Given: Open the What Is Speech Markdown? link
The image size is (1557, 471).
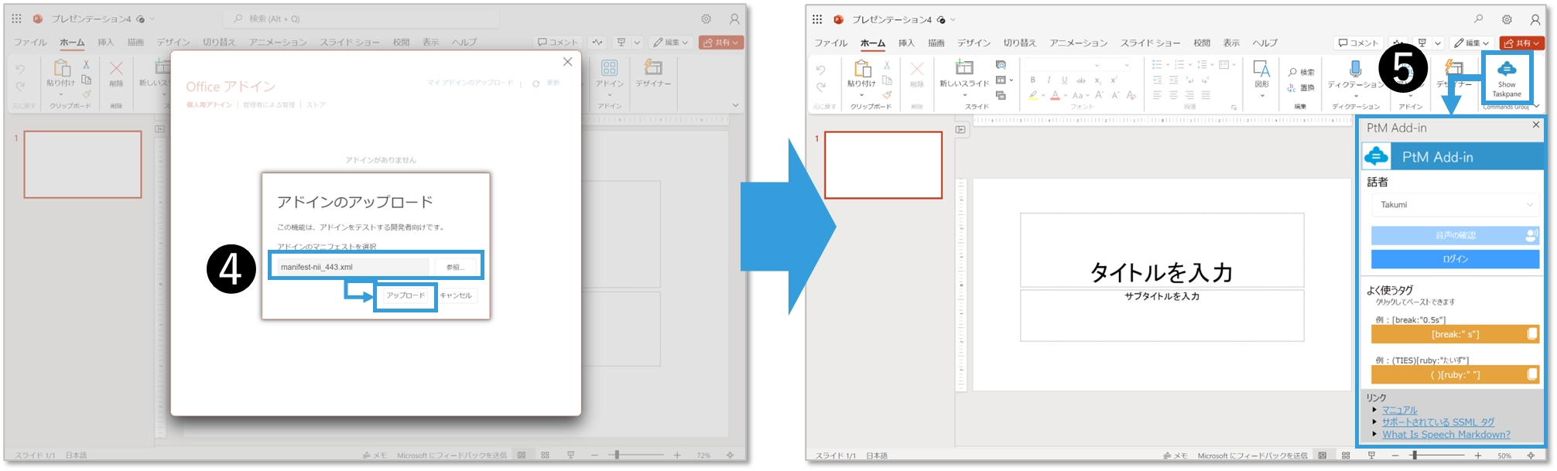Looking at the screenshot, I should tap(1446, 435).
